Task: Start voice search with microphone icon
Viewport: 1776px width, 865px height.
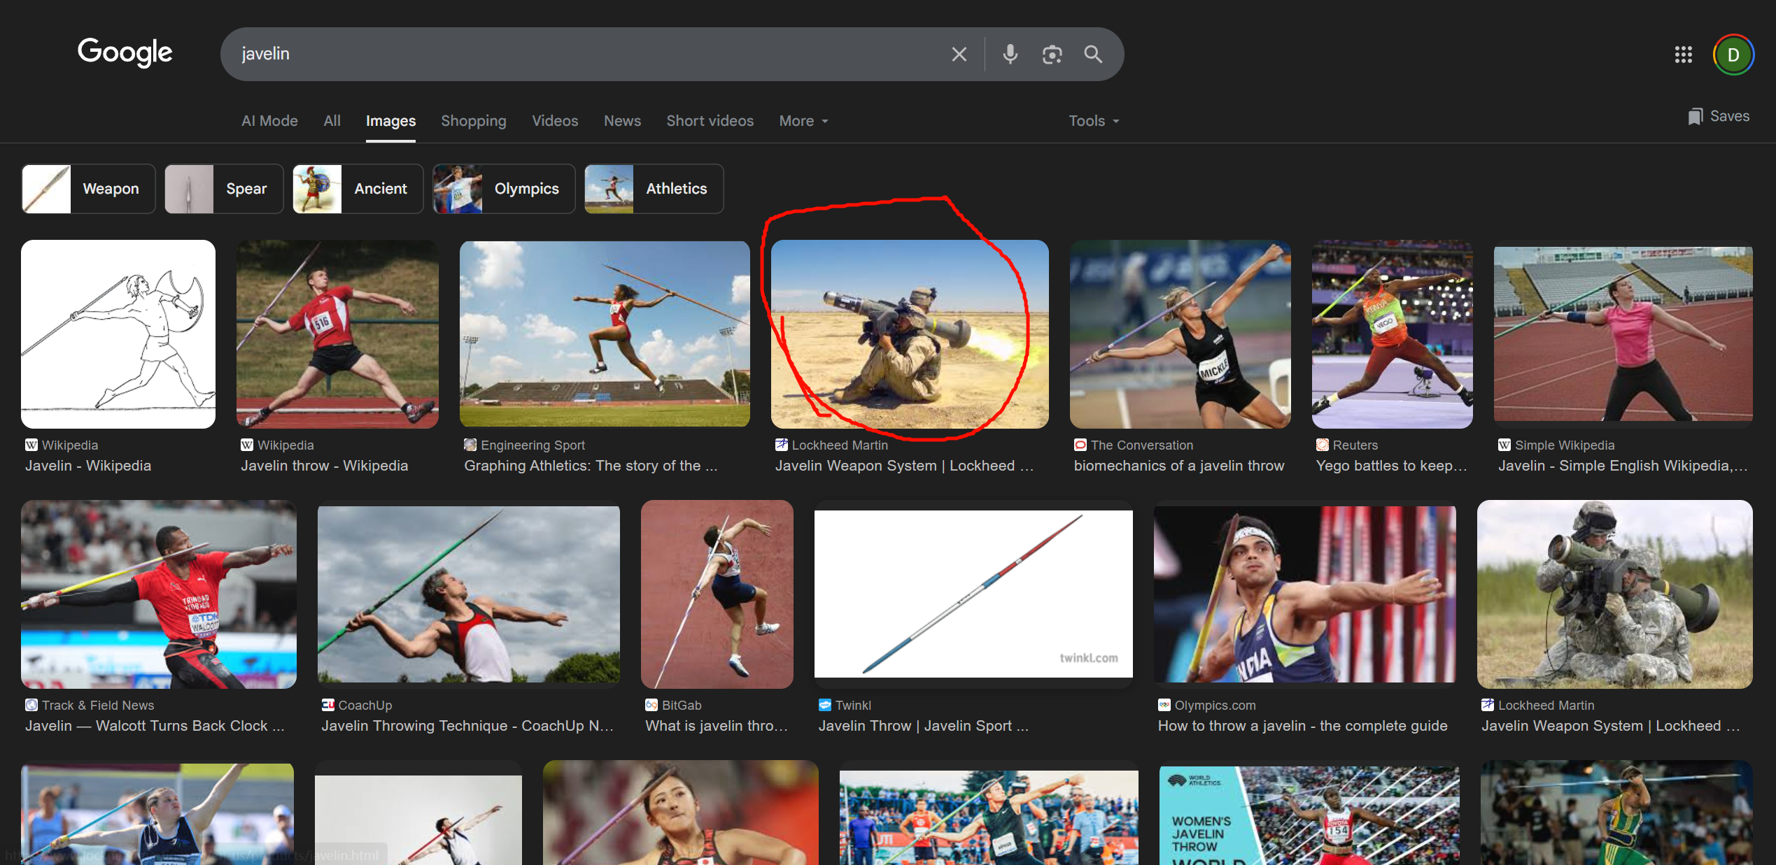Action: pyautogui.click(x=1010, y=55)
